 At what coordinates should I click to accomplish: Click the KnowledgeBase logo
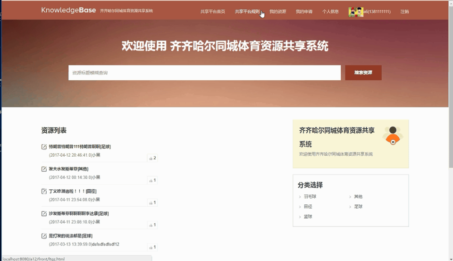coord(68,10)
